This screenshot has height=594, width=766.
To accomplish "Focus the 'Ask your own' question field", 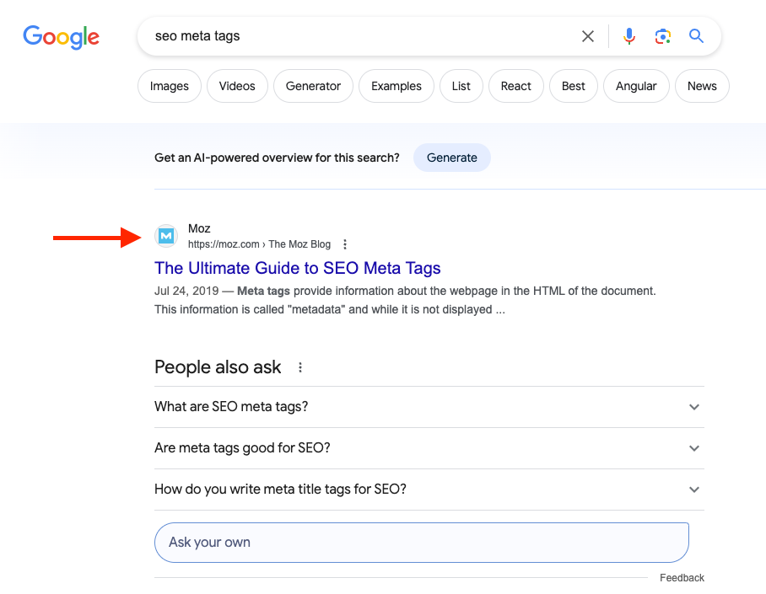I will pos(422,543).
